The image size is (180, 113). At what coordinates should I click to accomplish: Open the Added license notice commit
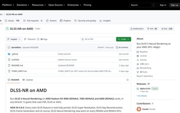tap(67, 60)
